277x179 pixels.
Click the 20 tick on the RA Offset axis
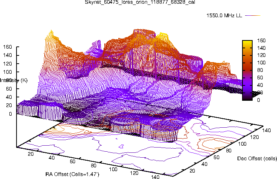coord(31,154)
